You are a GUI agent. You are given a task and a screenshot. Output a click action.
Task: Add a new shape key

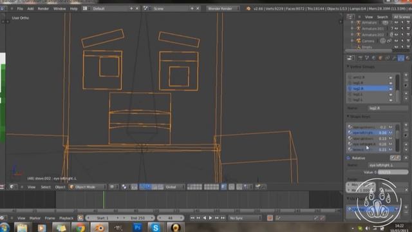click(406, 125)
